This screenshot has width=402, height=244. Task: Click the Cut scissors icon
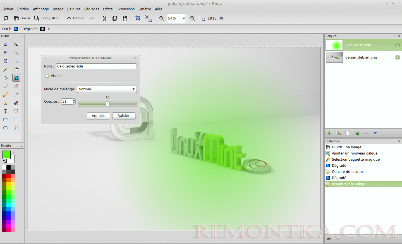point(105,18)
